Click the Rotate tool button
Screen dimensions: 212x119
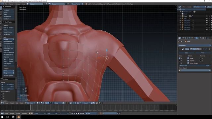coord(9,12)
